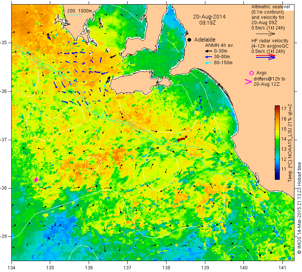Select the magenta Argo circle symbol in legend
The width and height of the screenshot is (302, 272).
251,73
